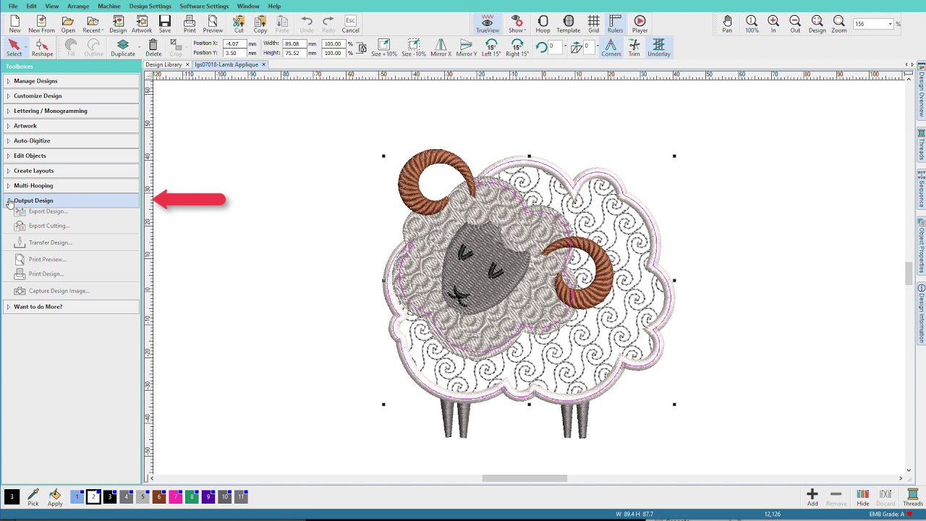The height and width of the screenshot is (521, 926).
Task: Copy the selected object
Action: (x=260, y=24)
